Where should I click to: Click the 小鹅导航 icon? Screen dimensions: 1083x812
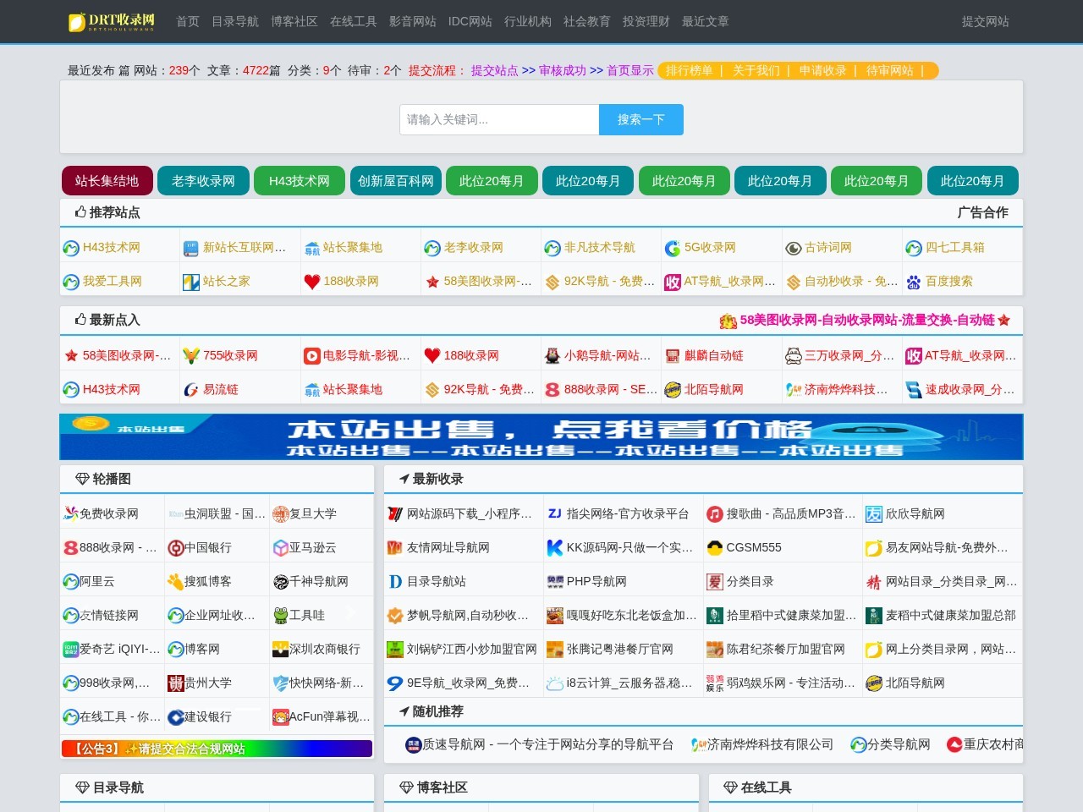point(552,356)
